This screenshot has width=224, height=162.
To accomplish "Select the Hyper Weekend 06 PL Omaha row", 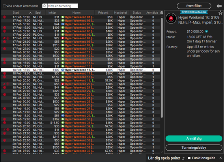I will [80, 35].
